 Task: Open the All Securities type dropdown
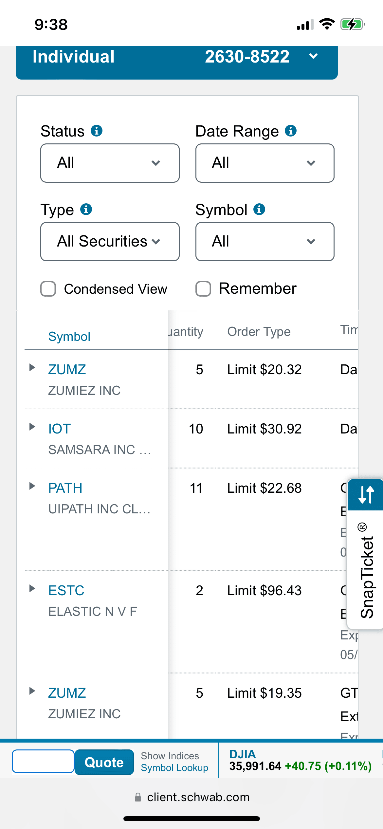pyautogui.click(x=110, y=242)
